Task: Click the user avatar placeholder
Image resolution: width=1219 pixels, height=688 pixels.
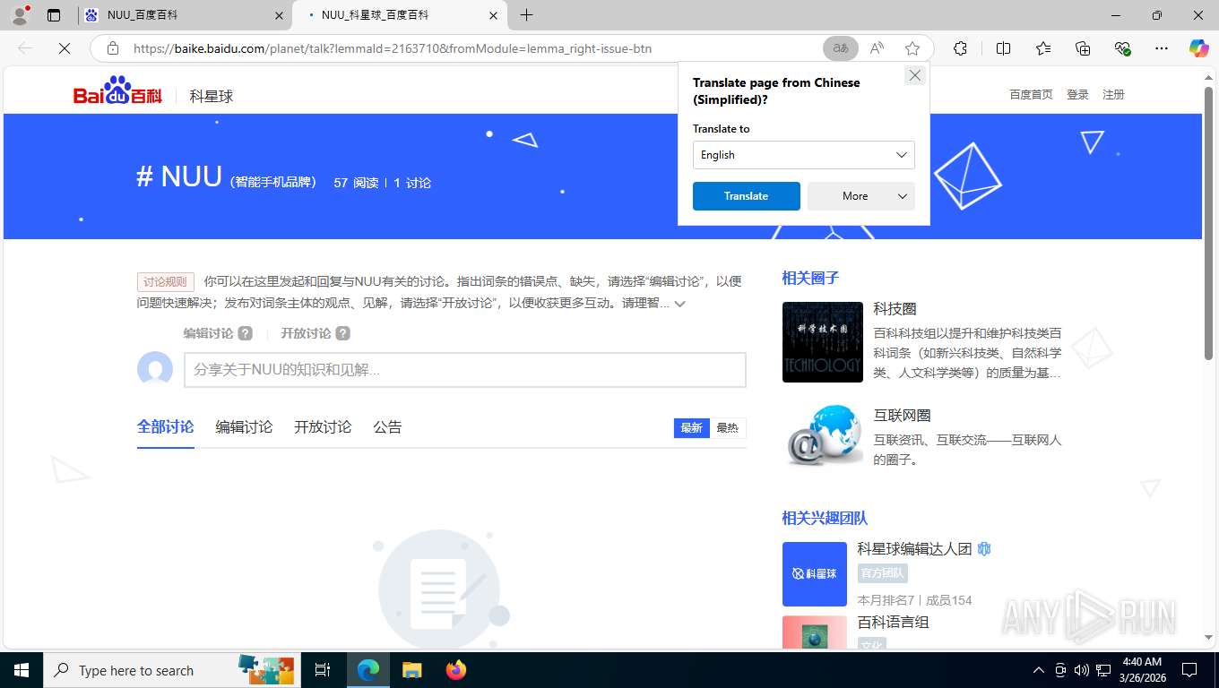Action: pos(155,369)
